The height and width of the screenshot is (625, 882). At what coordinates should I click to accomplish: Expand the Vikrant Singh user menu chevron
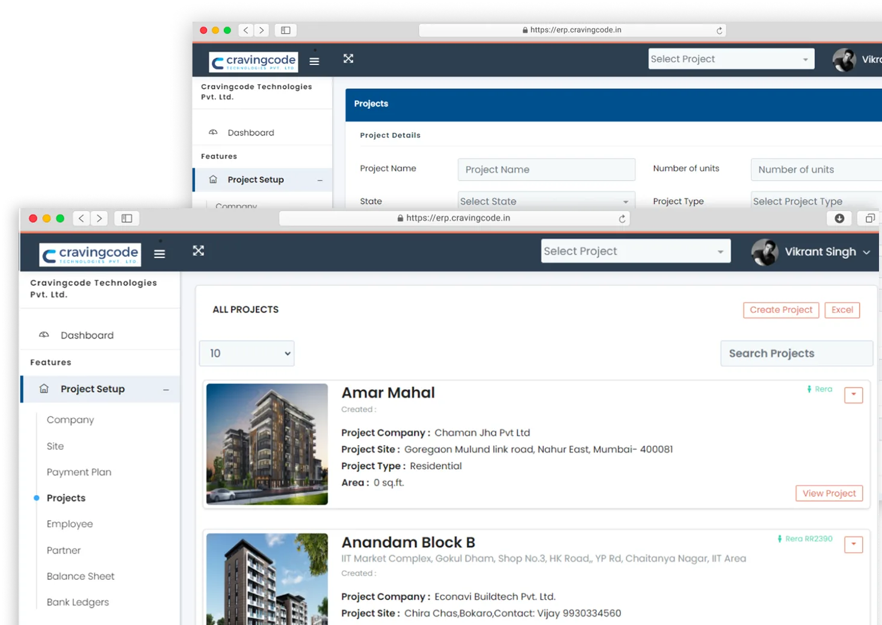[x=866, y=252]
